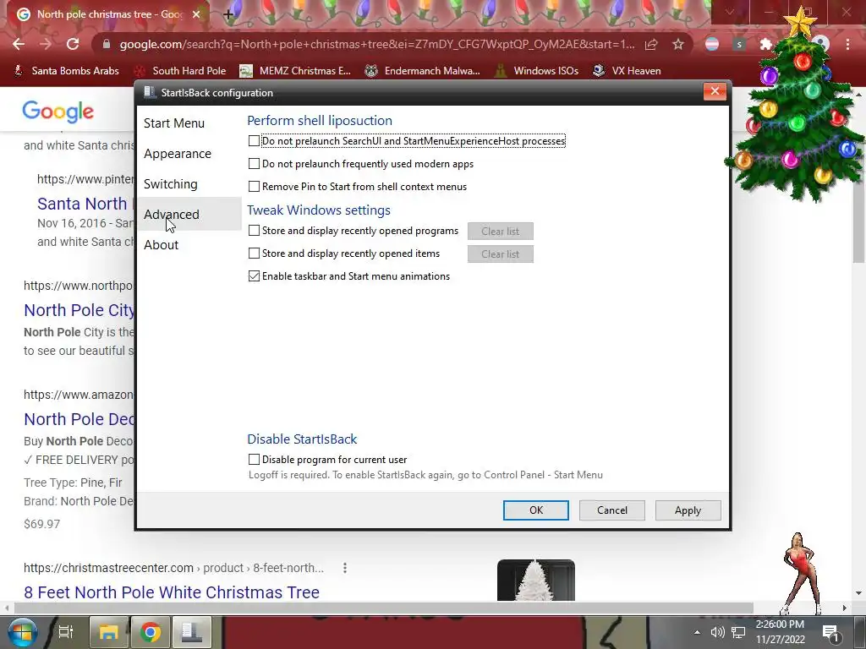Screen dimensions: 866x649
Task: Select Appearance section in StartIsBack
Action: tap(189, 154)
